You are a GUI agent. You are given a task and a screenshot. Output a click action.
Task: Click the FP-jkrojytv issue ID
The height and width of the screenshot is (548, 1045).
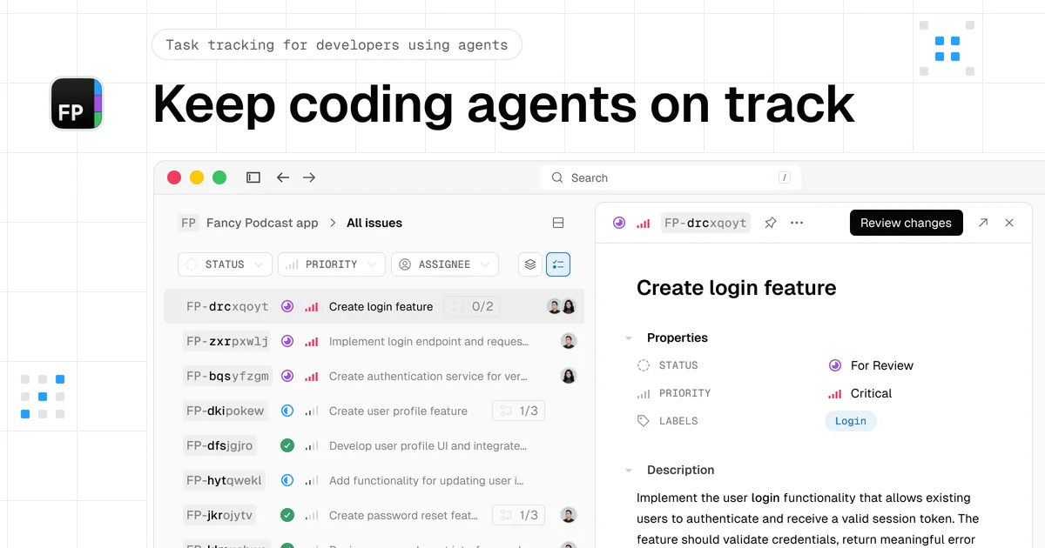click(x=219, y=516)
